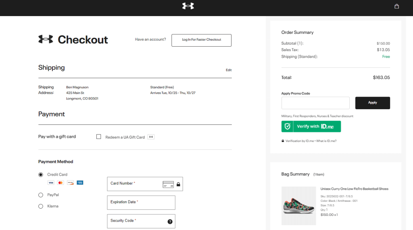Click the promo code input field
The image size is (413, 230).
[315, 103]
